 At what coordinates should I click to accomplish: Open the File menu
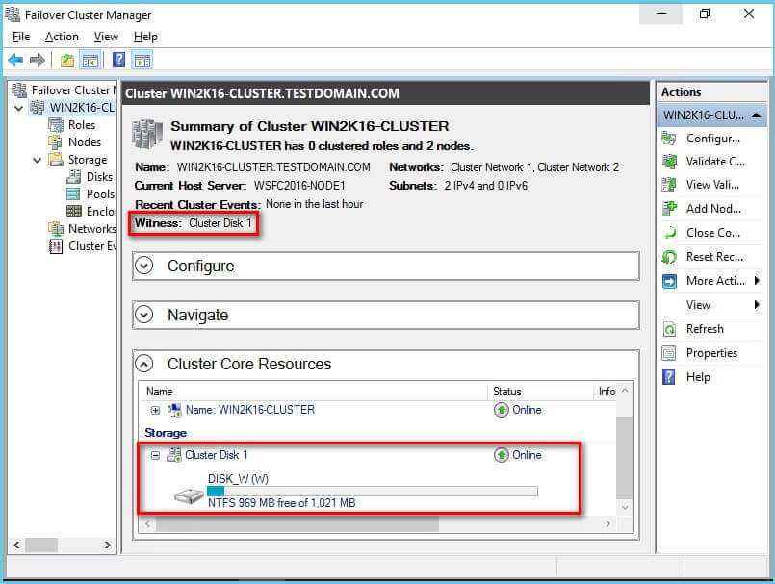click(x=21, y=37)
